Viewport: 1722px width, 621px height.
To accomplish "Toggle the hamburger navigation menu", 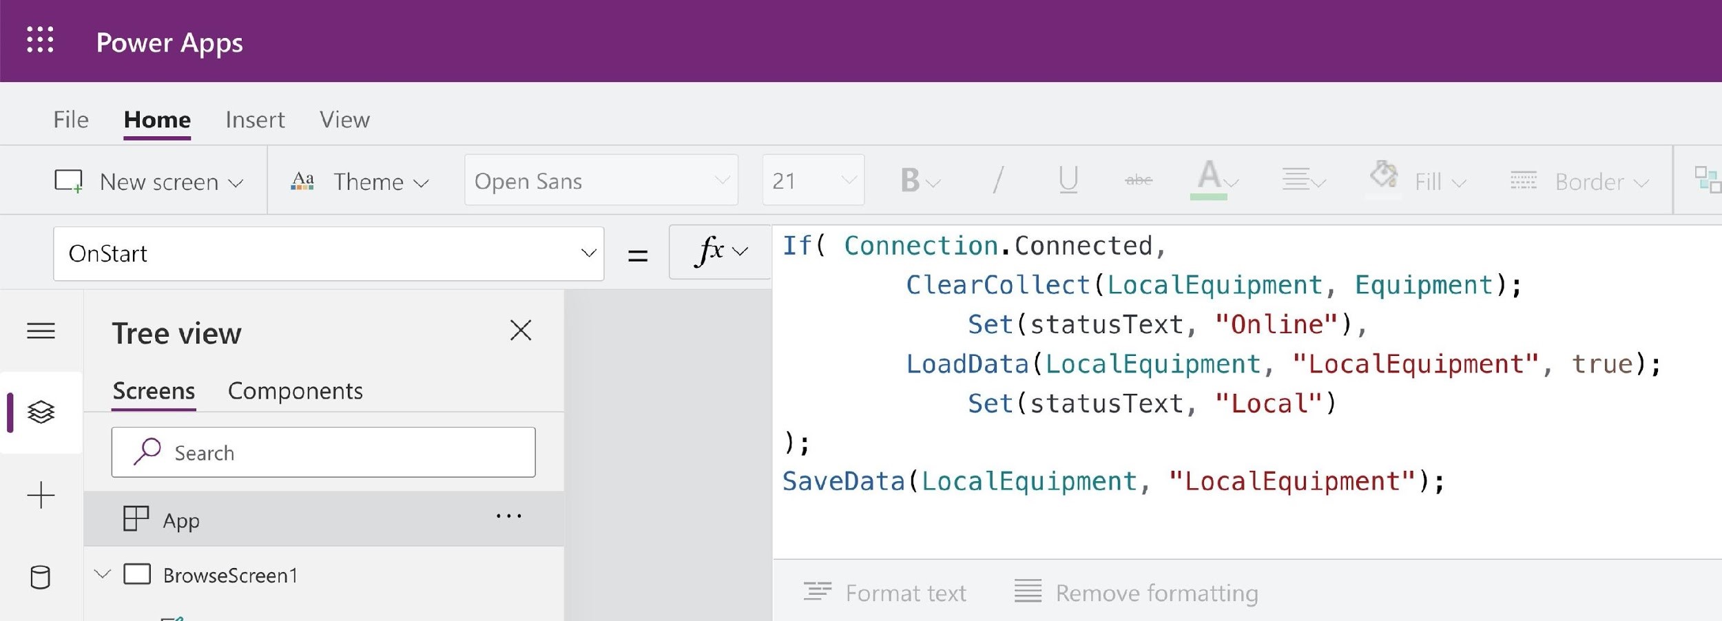I will pyautogui.click(x=41, y=331).
